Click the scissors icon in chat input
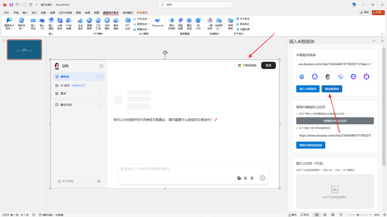 point(245,178)
